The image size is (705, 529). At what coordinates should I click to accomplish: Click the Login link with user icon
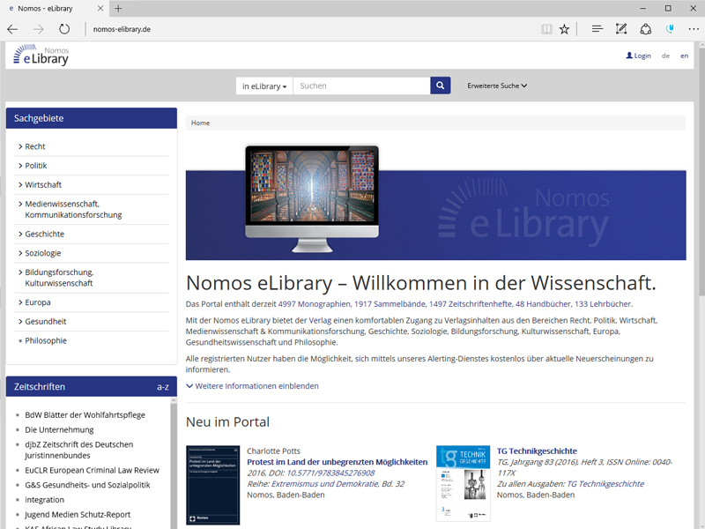(x=638, y=56)
